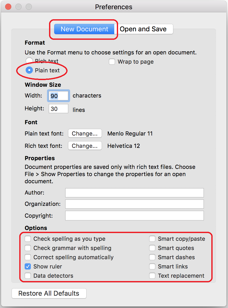Enable Correct spelling automatically

pos(28,257)
